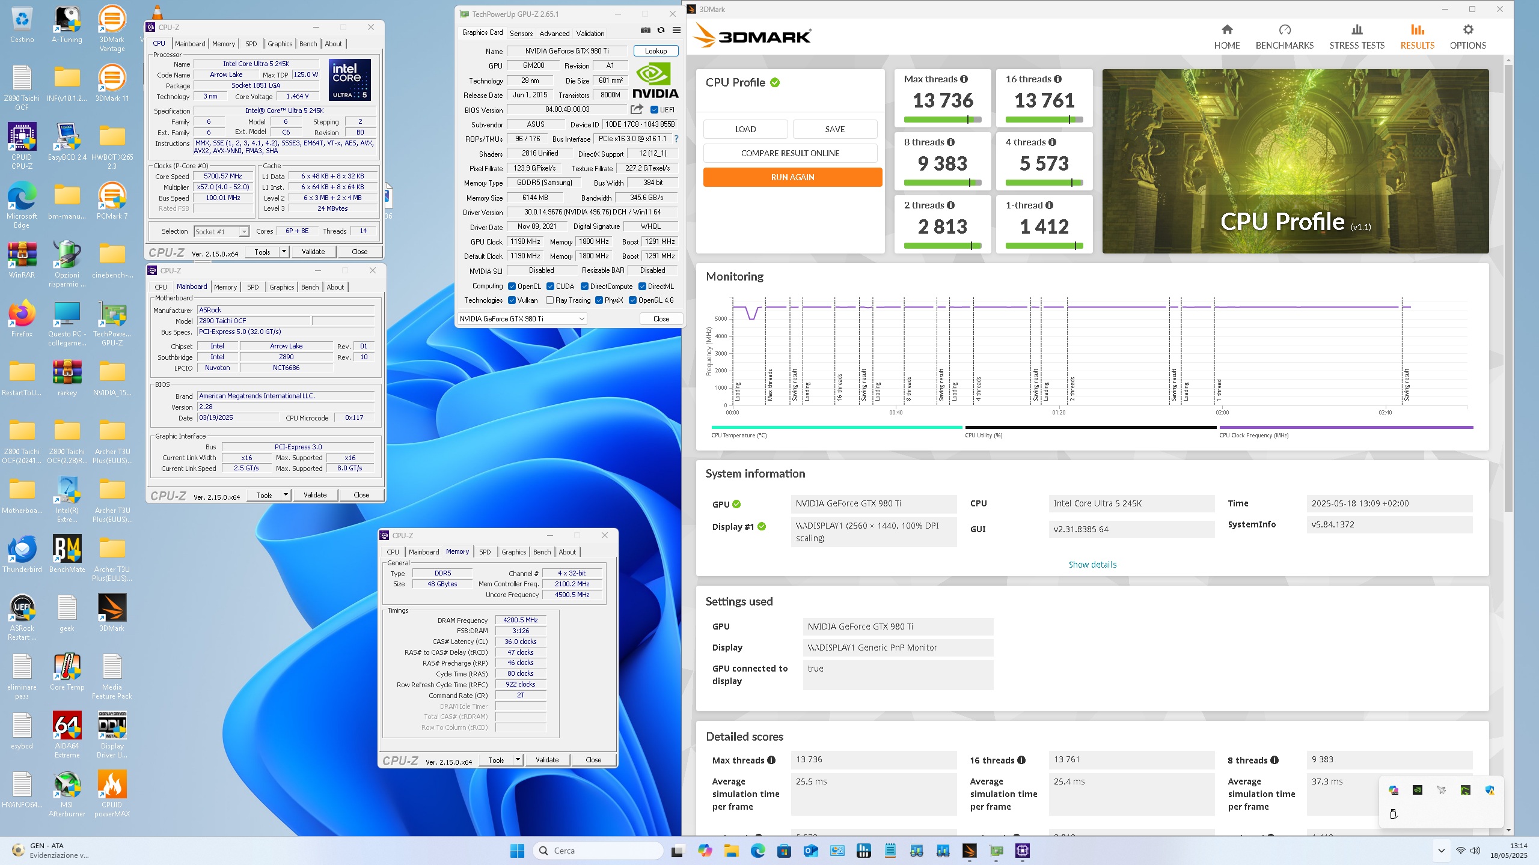The width and height of the screenshot is (1539, 865).
Task: Open the TechPowerUp GPU-Z desktop shortcut
Action: click(x=112, y=323)
